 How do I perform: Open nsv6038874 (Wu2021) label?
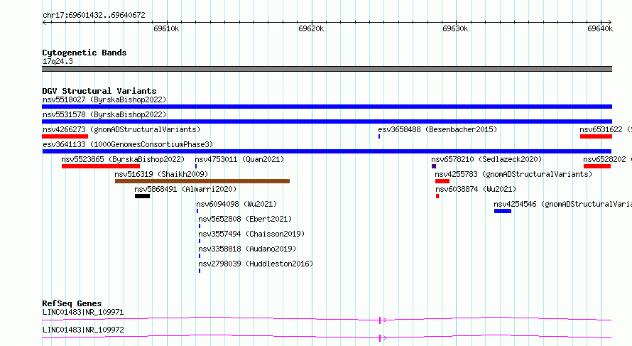(476, 189)
